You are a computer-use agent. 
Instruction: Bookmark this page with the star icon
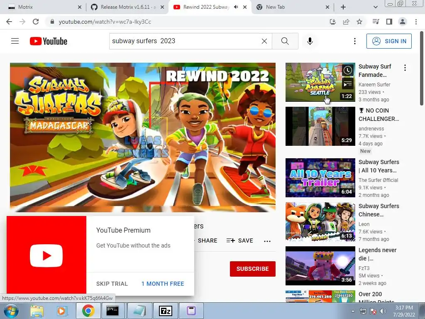[x=359, y=22]
